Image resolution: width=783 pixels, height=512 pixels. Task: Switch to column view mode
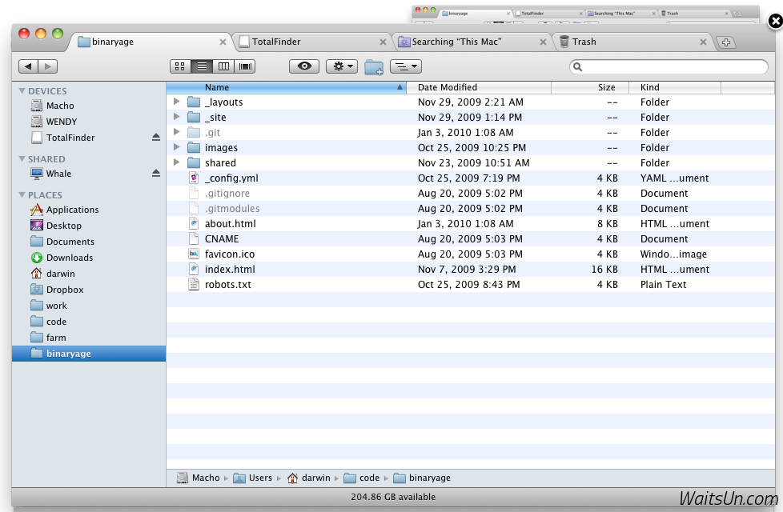coord(223,66)
